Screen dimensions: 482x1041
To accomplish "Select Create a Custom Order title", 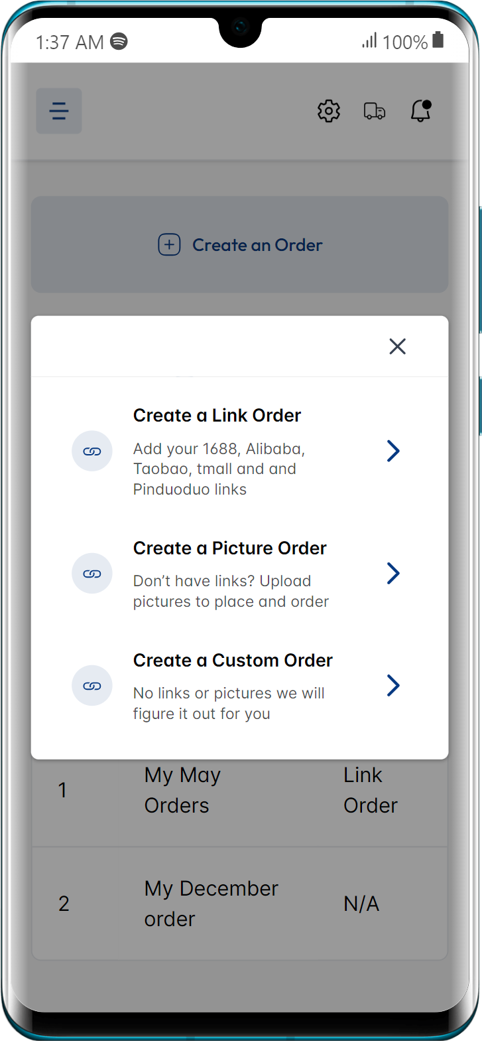I will [233, 661].
